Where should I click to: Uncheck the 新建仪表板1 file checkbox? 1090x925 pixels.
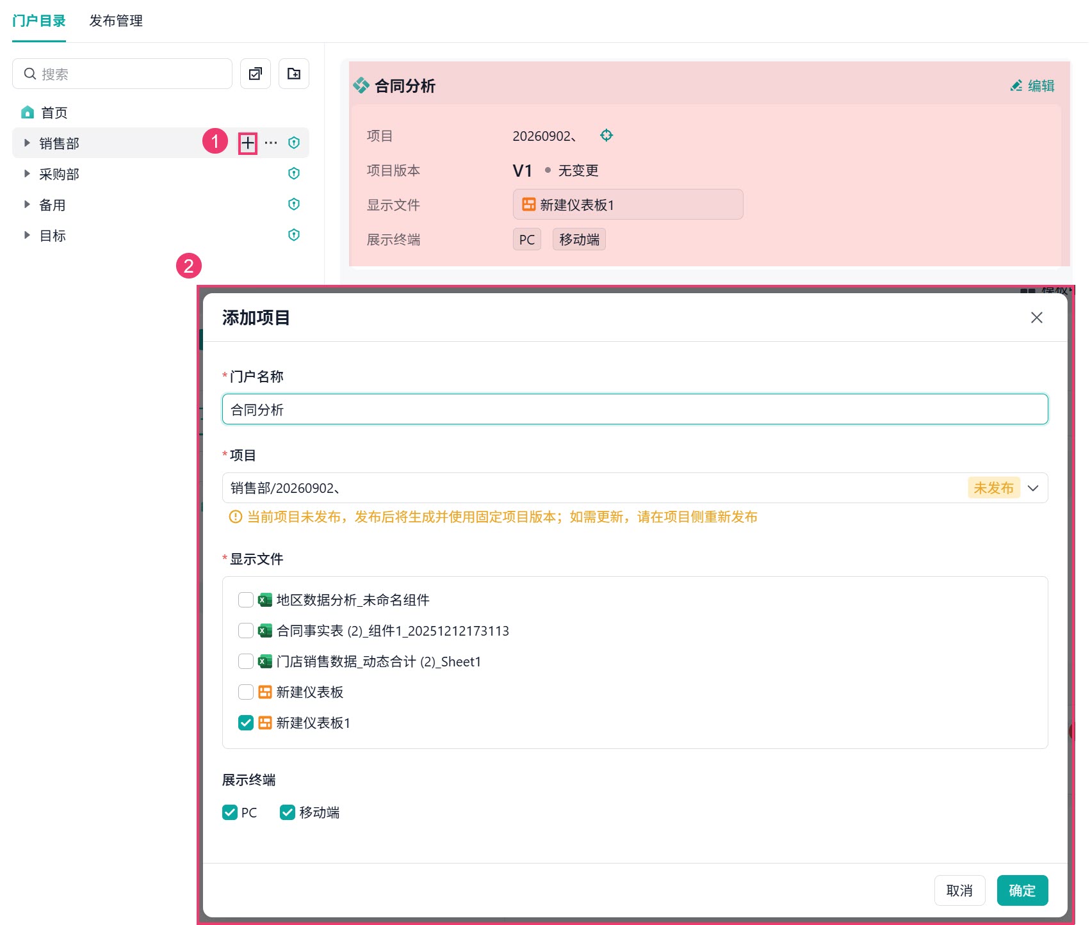point(246,723)
